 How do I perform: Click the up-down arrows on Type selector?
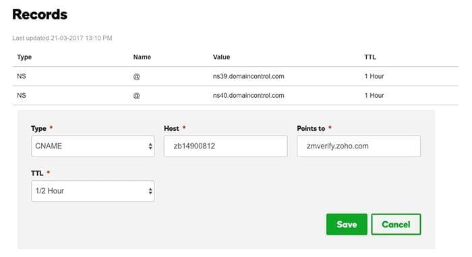150,146
